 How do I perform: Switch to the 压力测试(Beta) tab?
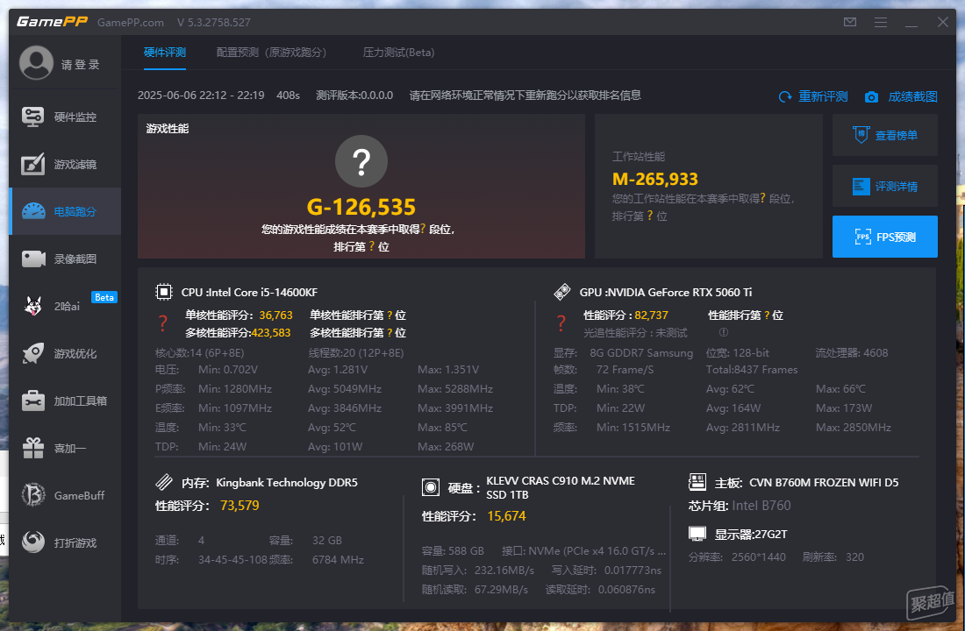click(399, 53)
